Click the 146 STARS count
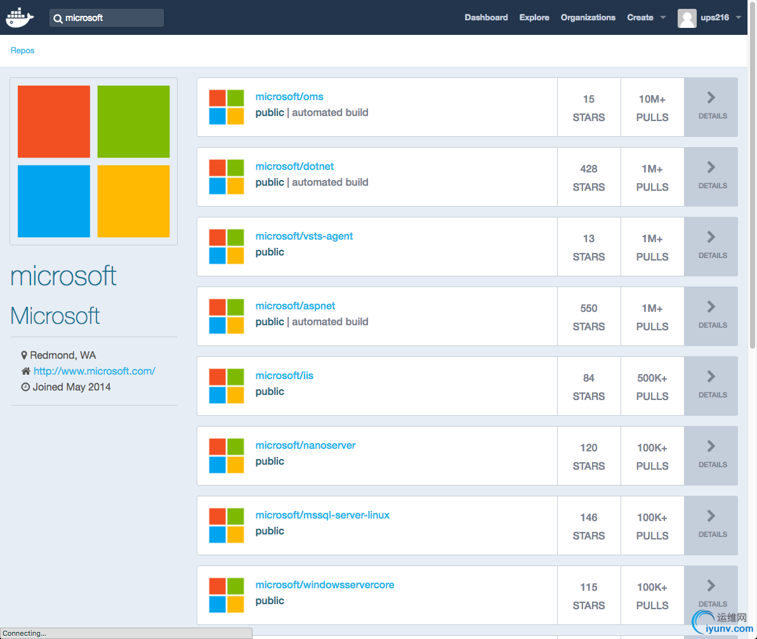 [588, 526]
